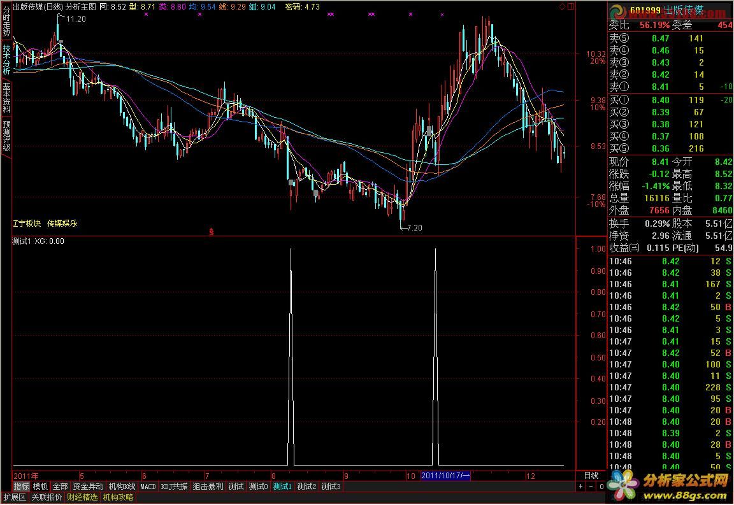Click the 10:47 trade of 228 lots
This screenshot has width=734, height=505.
pos(670,388)
